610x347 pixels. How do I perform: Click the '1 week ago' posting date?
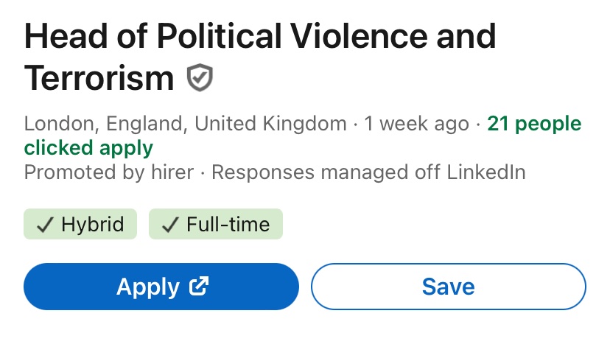click(x=417, y=125)
